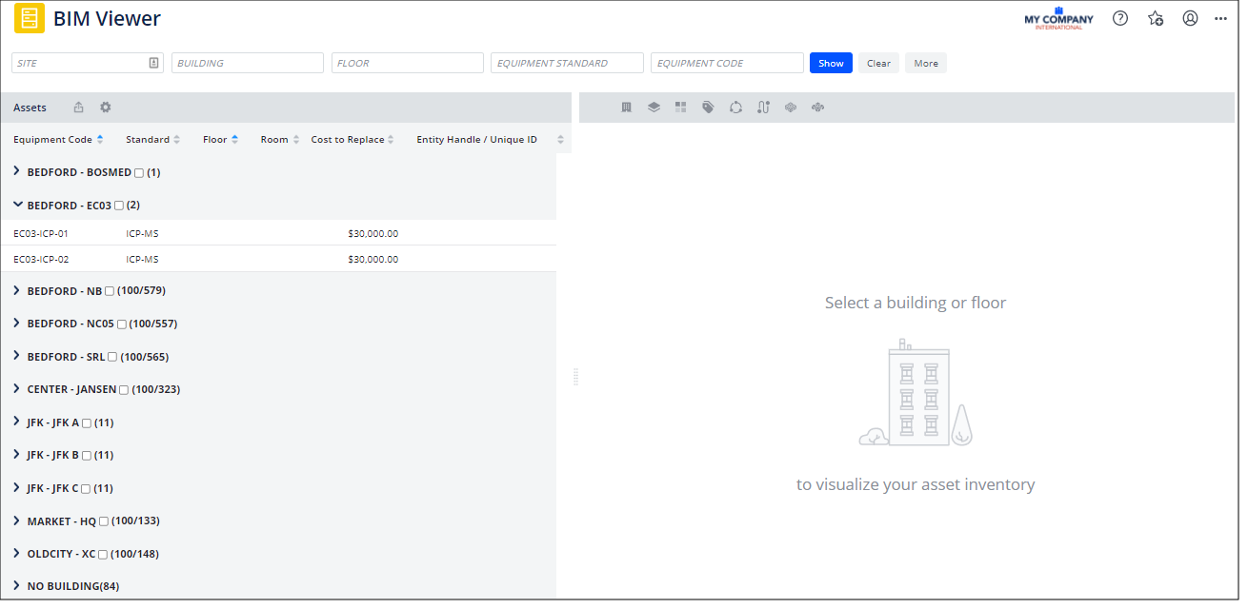
Task: Select the EC03-ICP-01 equipment row
Action: click(278, 233)
